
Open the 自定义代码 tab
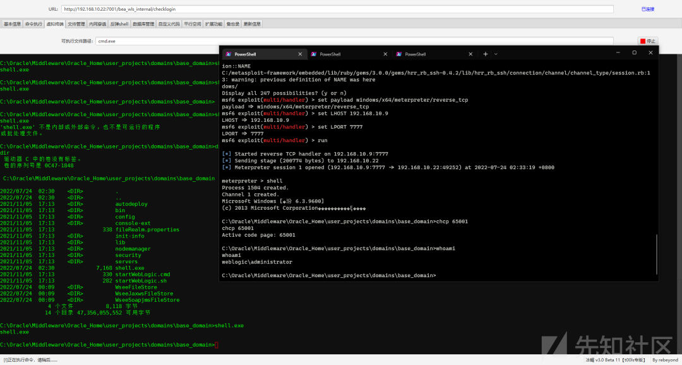[169, 24]
